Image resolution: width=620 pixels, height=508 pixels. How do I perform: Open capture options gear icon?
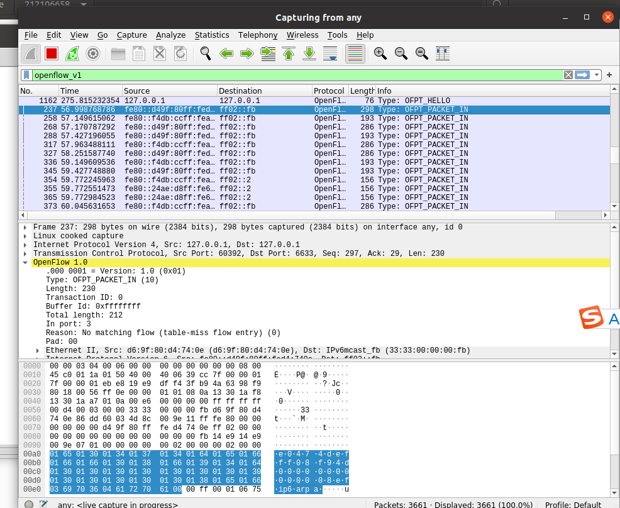pyautogui.click(x=93, y=53)
